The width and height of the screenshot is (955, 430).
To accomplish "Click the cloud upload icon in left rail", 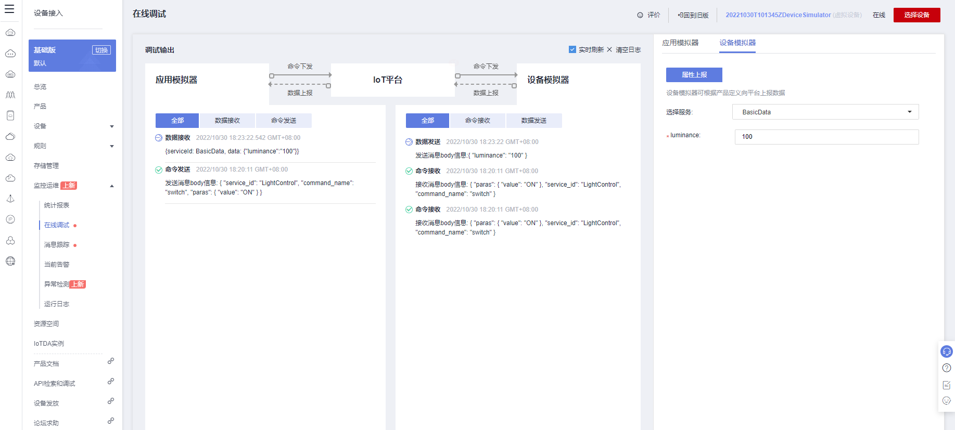I will point(10,157).
